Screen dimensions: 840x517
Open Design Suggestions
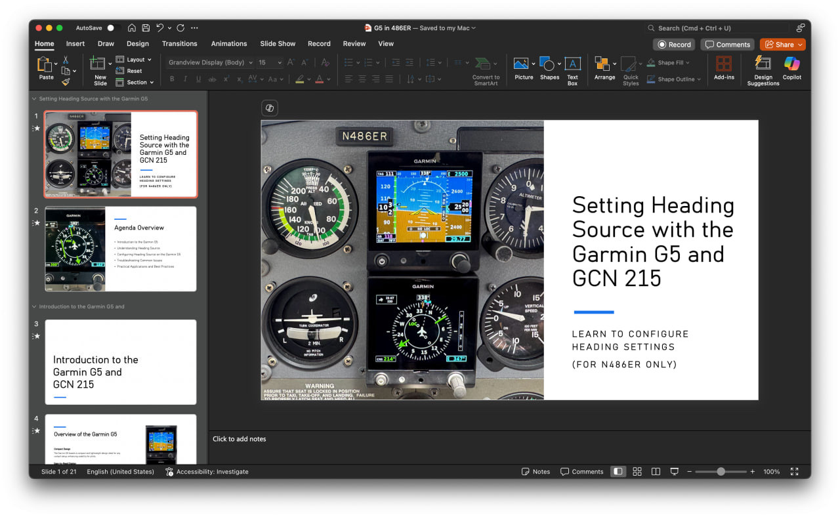tap(763, 71)
